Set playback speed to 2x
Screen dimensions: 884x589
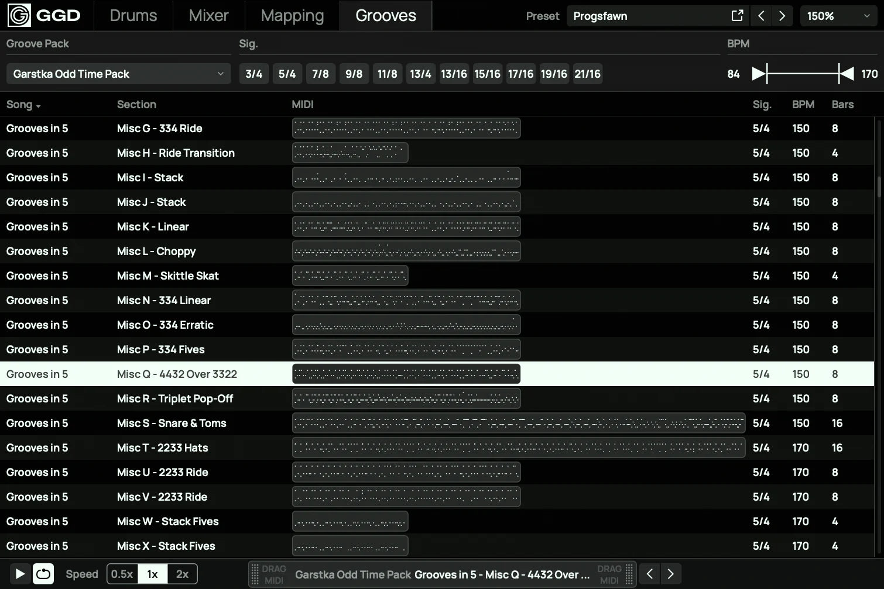click(x=182, y=574)
